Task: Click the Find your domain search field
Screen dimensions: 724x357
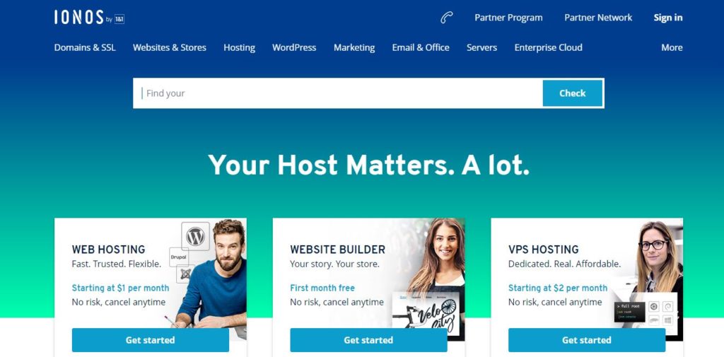Action: click(x=338, y=93)
